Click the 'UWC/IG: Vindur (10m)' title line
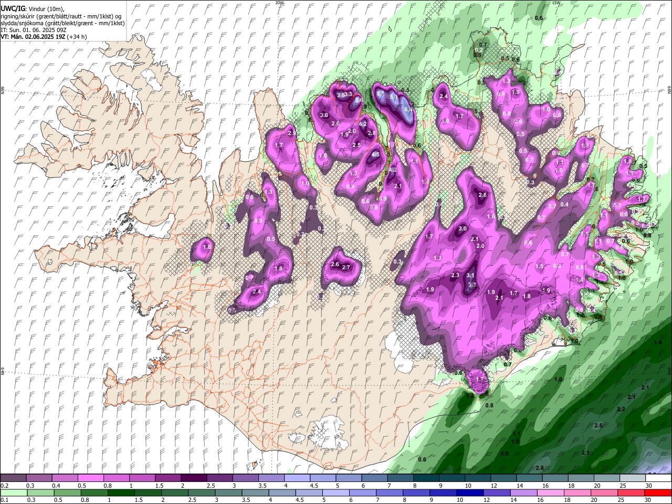This screenshot has width=672, height=504. pyautogui.click(x=33, y=9)
